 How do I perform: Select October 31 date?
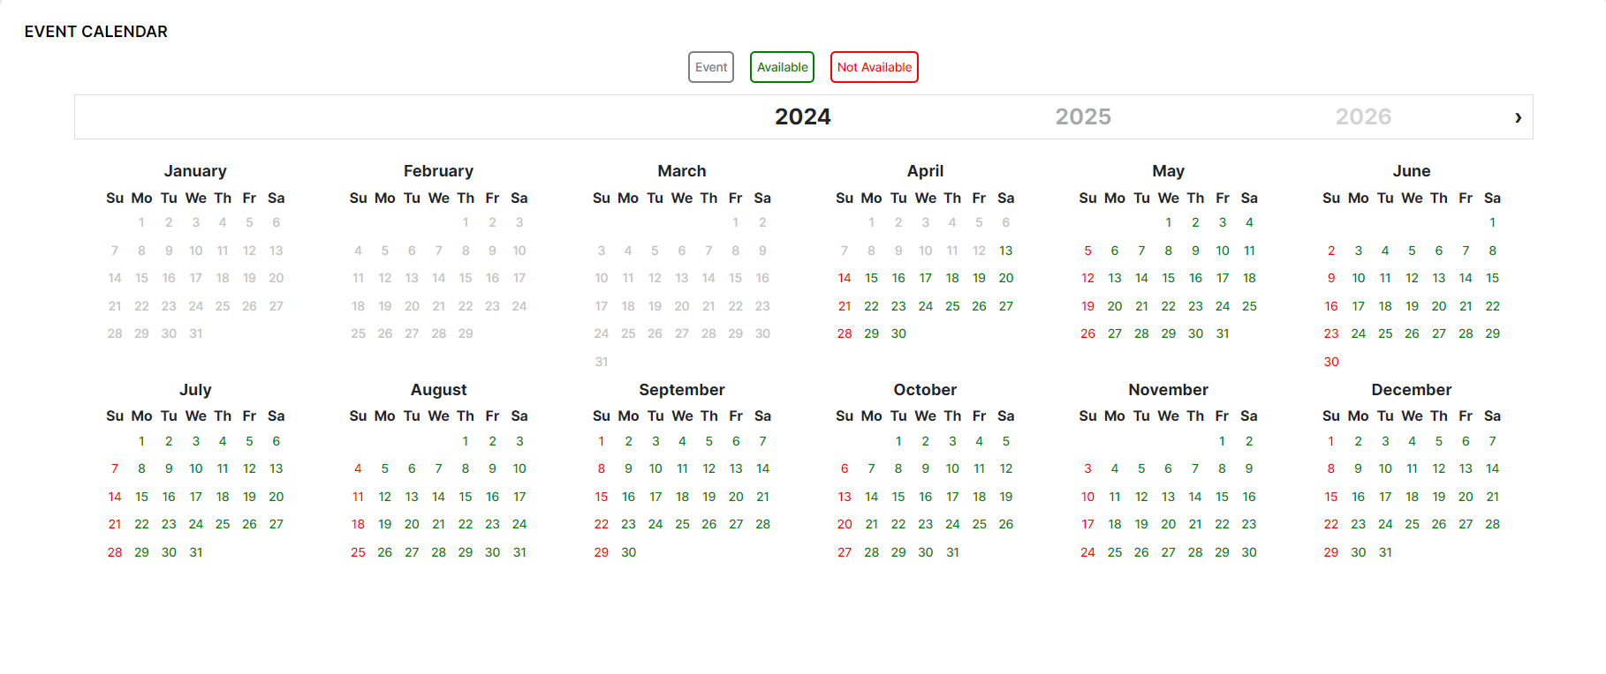(x=952, y=552)
